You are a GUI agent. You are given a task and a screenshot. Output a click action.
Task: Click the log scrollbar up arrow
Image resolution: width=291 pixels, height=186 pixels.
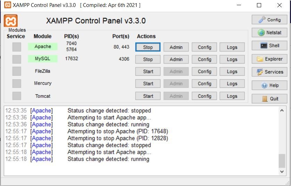click(x=282, y=110)
